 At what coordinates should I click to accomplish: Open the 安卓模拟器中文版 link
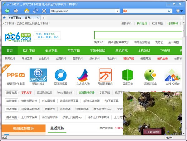(x=119, y=42)
